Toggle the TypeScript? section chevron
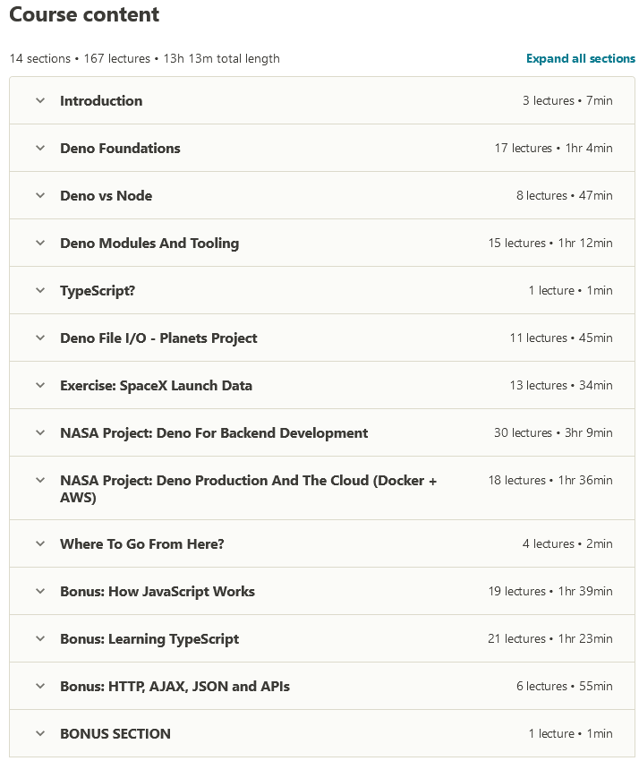 (40, 291)
